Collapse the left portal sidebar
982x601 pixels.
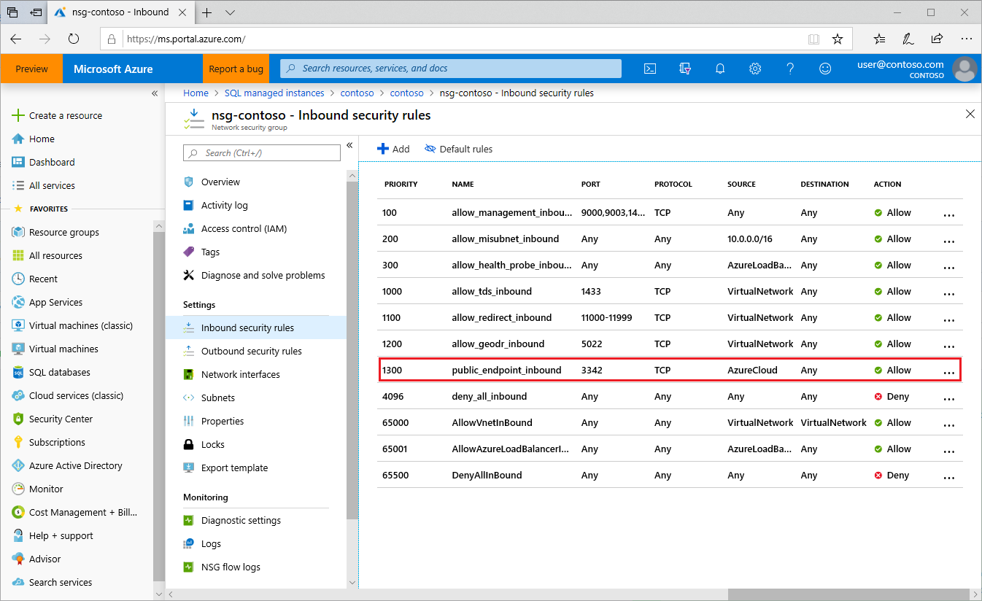coord(154,93)
